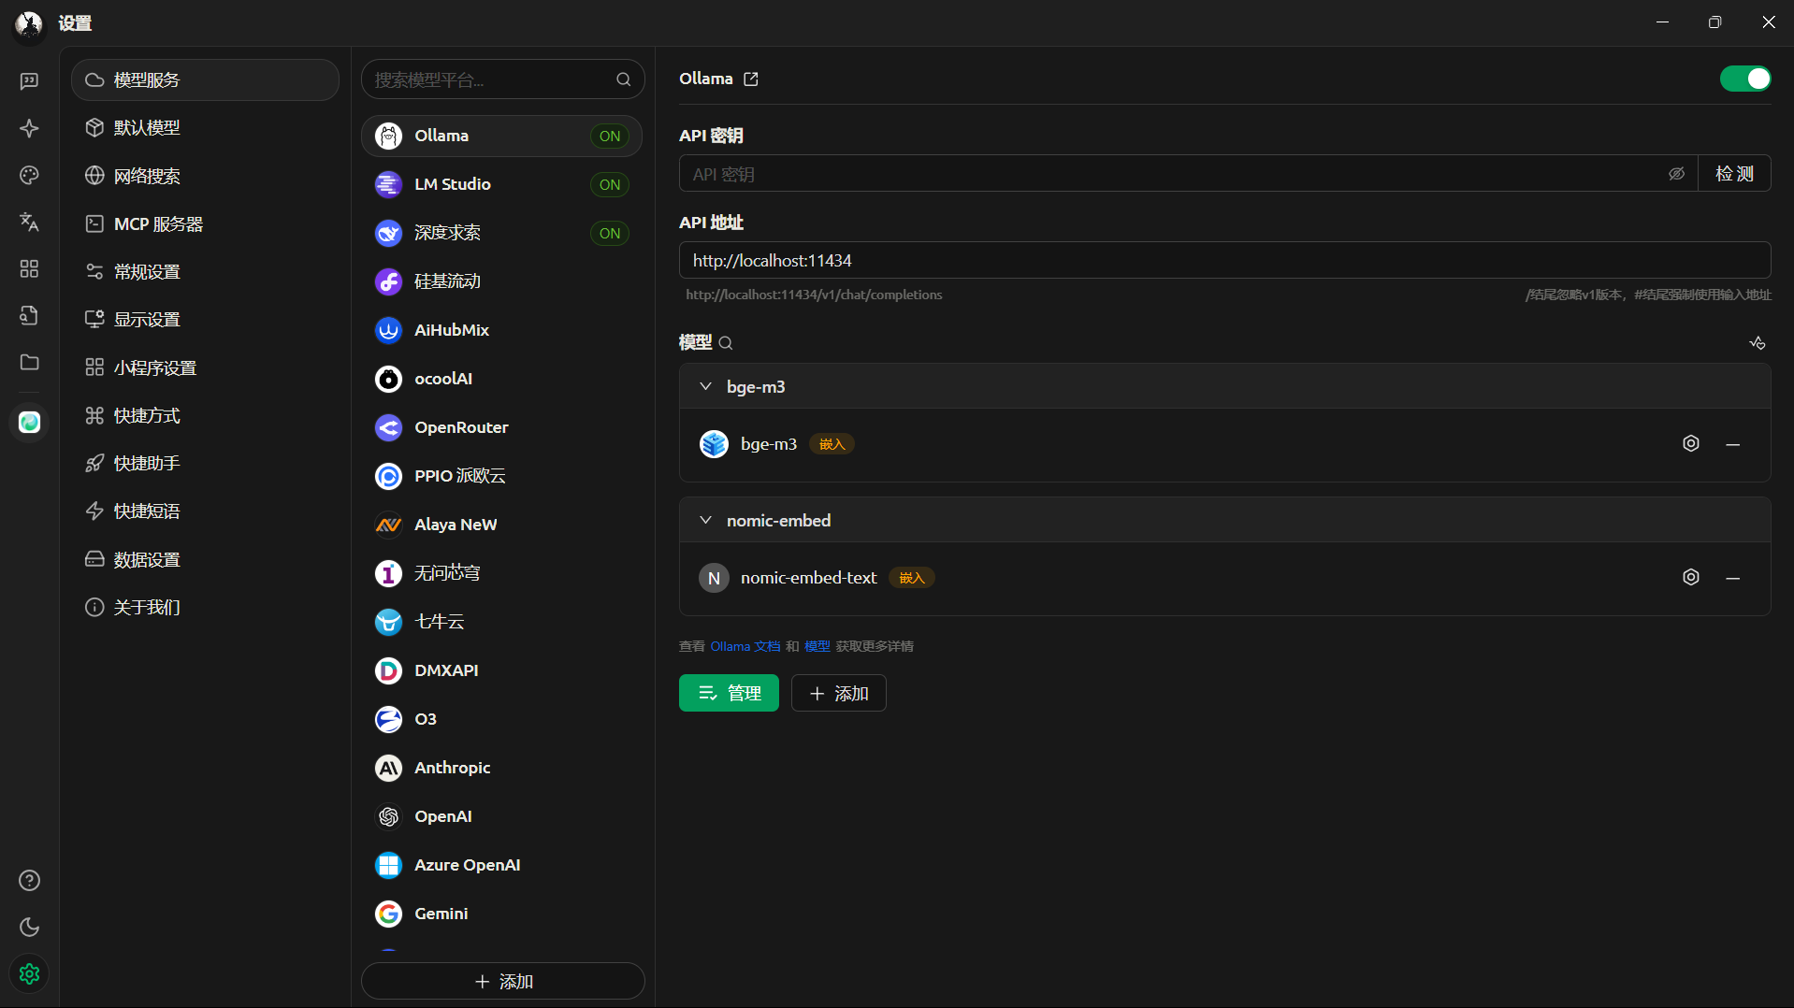Image resolution: width=1794 pixels, height=1008 pixels.
Task: Select the 七牛云 provider
Action: 501,622
